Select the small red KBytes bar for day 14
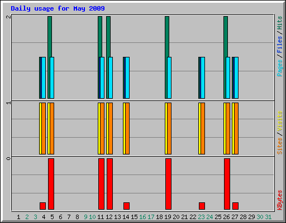 [126, 206]
